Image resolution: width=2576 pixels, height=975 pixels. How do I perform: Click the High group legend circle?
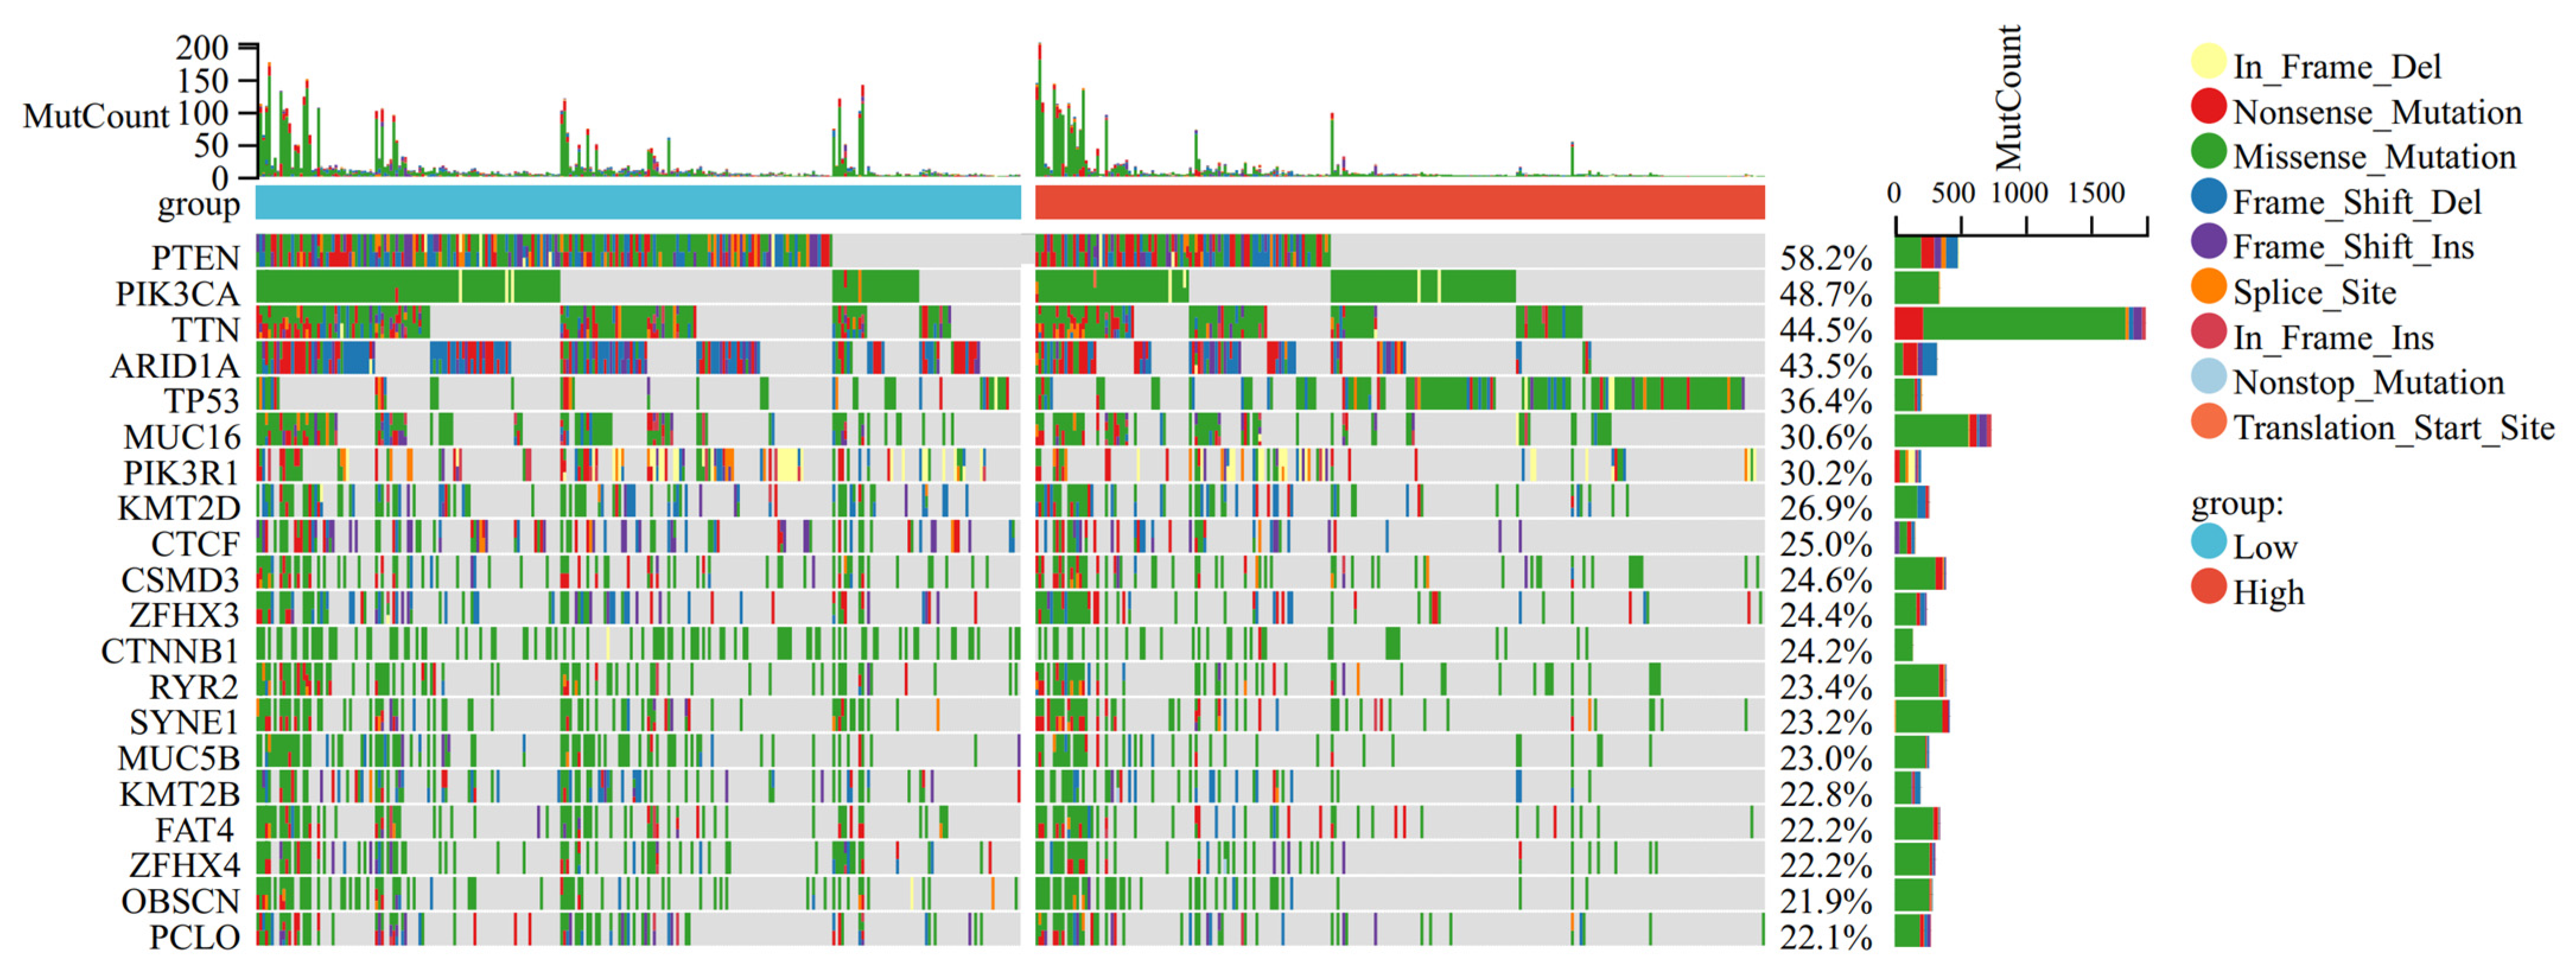(x=2208, y=587)
